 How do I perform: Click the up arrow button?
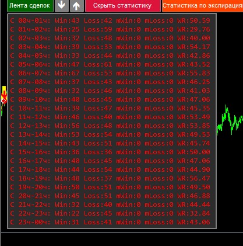click(76, 6)
